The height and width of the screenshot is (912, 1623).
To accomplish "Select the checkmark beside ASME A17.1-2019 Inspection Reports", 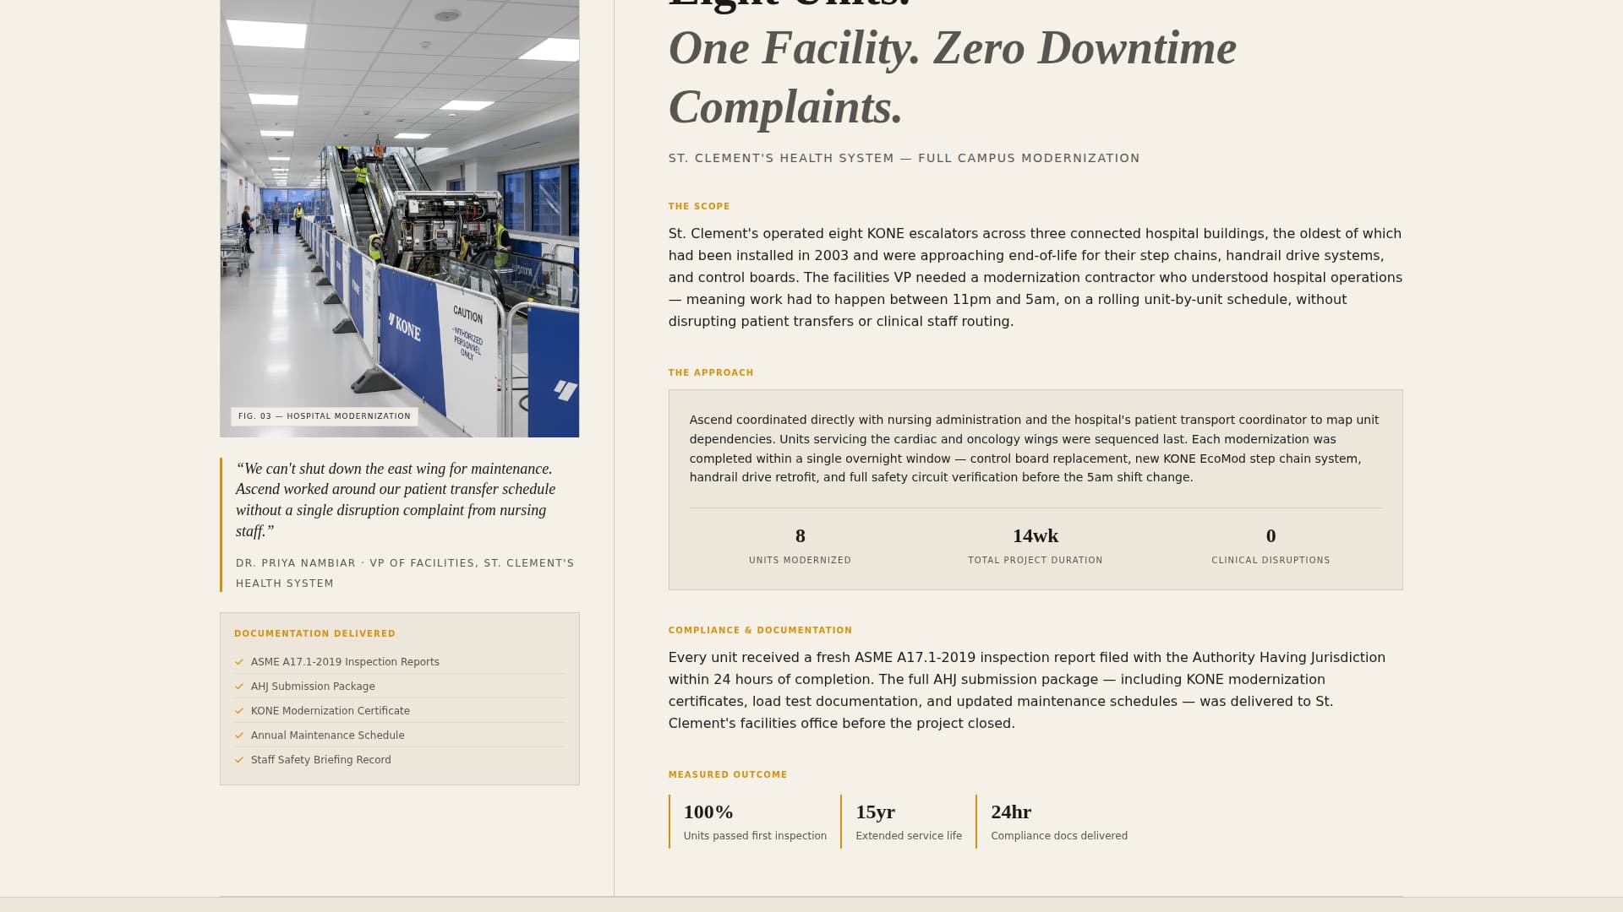I will pyautogui.click(x=239, y=662).
